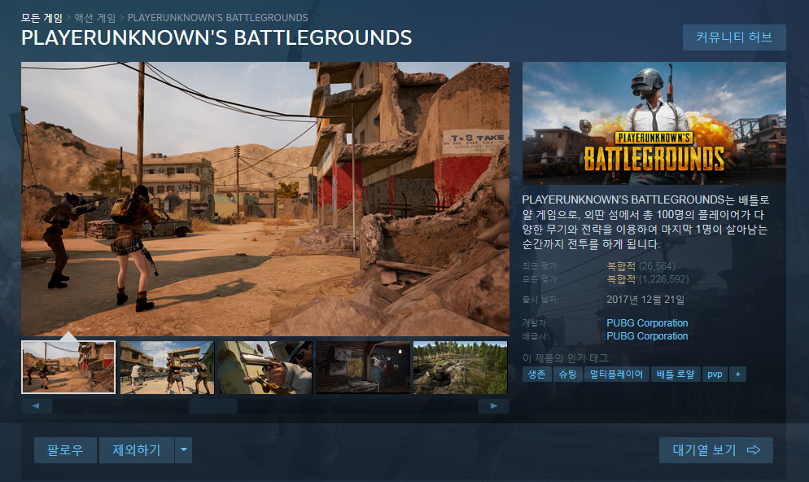Click the 대기열 보기 button
809x482 pixels.
click(x=716, y=450)
